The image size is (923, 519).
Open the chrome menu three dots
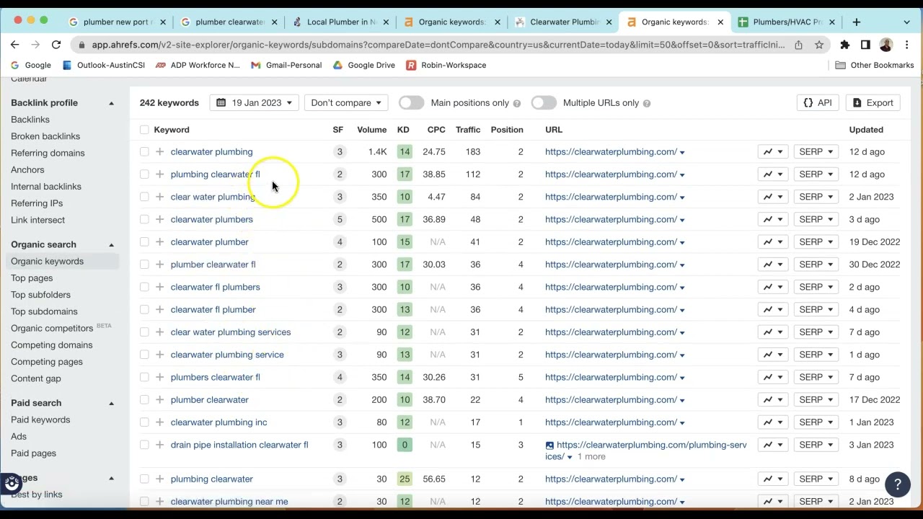coord(907,45)
